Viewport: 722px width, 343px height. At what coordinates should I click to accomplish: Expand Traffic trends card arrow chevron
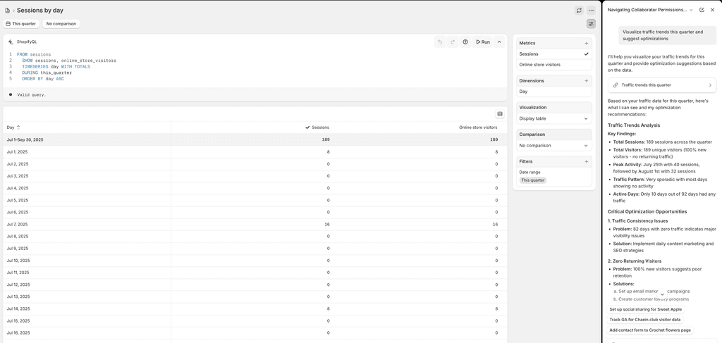pyautogui.click(x=709, y=85)
